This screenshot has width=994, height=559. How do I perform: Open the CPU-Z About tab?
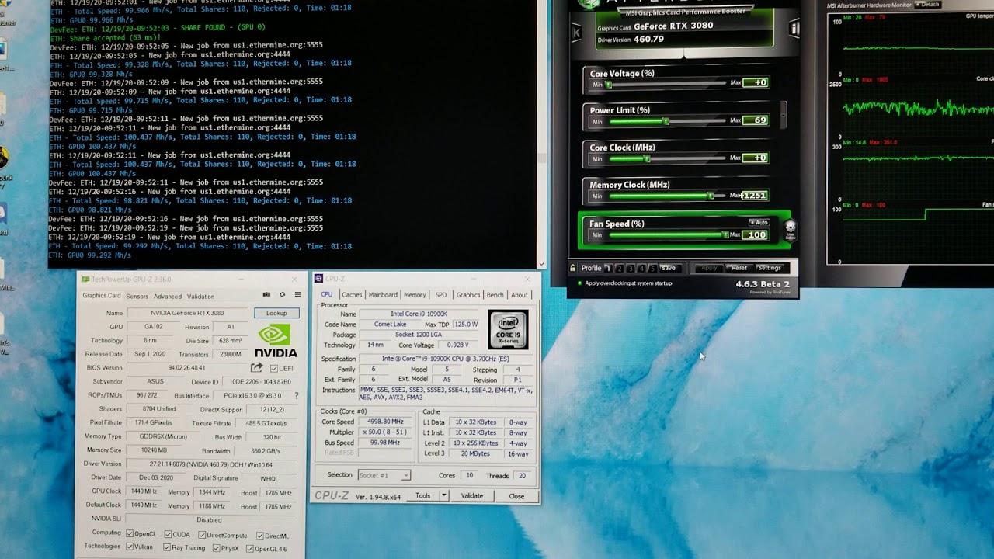click(x=520, y=295)
